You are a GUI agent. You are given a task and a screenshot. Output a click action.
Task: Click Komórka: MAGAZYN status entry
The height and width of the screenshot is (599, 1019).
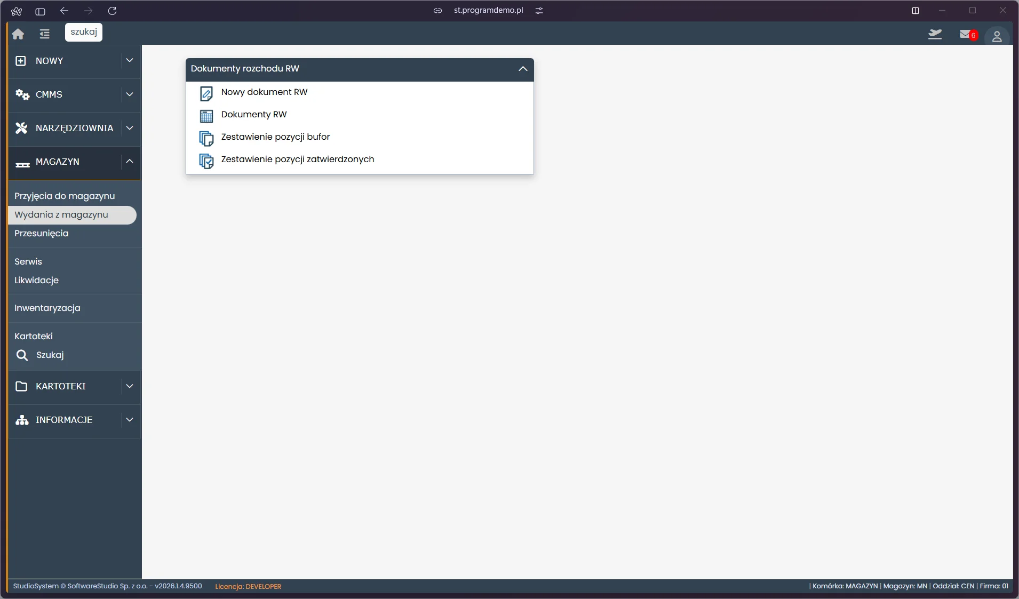845,586
